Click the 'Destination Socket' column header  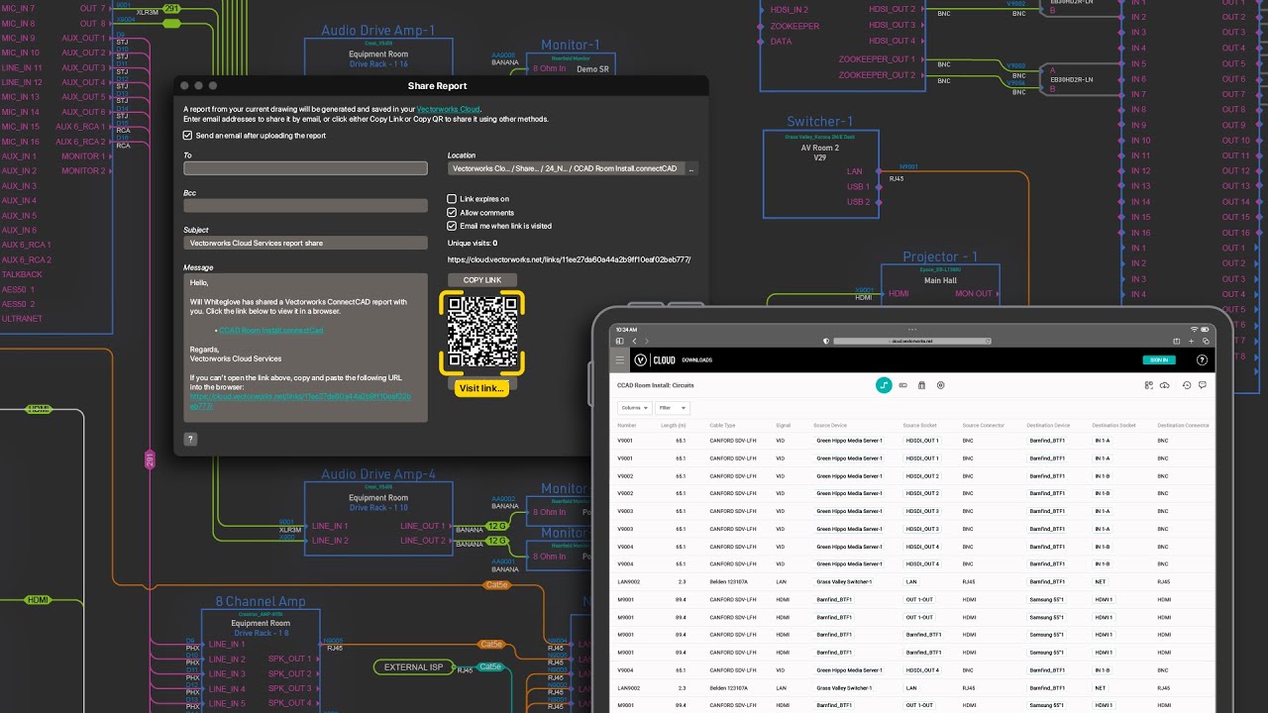[x=1113, y=425]
